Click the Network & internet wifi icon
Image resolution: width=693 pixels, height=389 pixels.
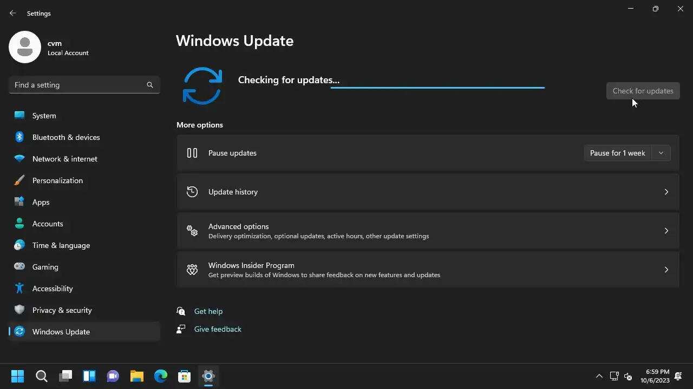tap(19, 159)
